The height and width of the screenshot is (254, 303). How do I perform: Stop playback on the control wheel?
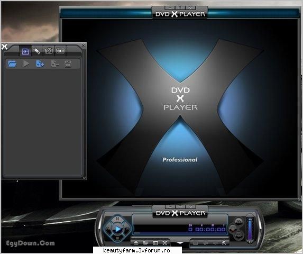(117, 238)
